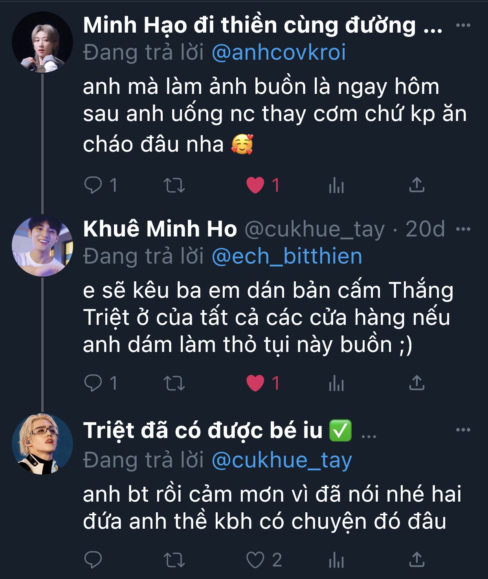Open more options for Minh Hạo's tweet
The image size is (488, 579).
point(463,26)
